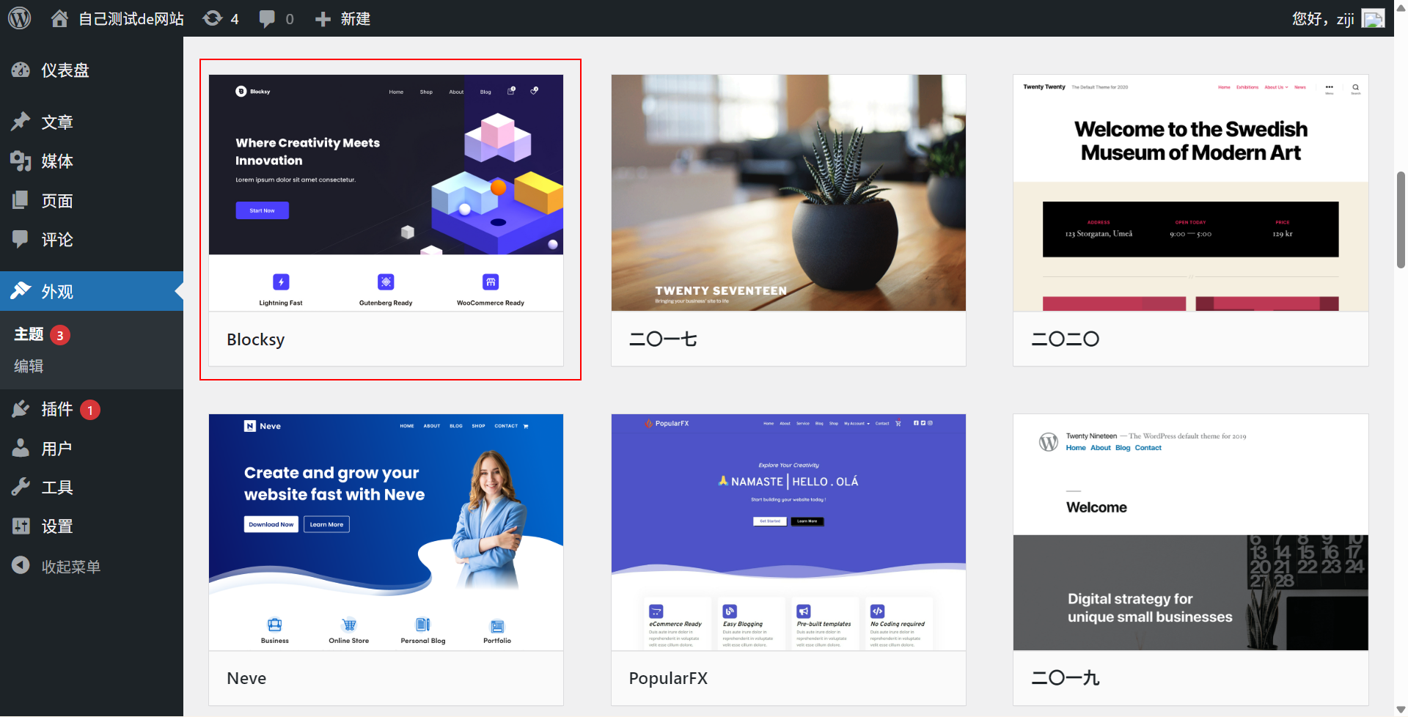Click the 外观 paintbrush icon
Screen dimensions: 1408x717
click(21, 291)
